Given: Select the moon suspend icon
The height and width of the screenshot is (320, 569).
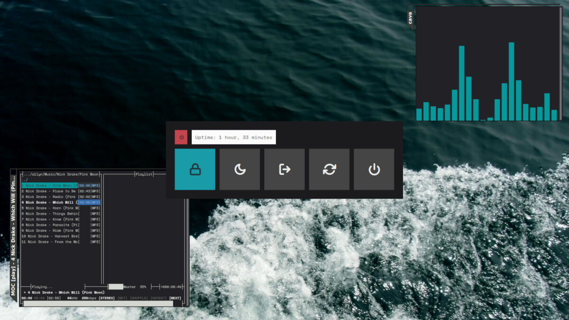Looking at the screenshot, I should tap(239, 169).
